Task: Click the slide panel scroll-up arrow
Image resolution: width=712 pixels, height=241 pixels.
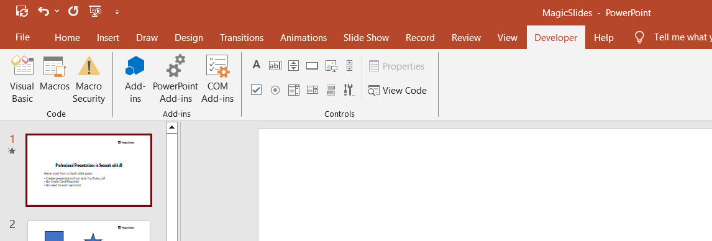Action: [x=171, y=128]
